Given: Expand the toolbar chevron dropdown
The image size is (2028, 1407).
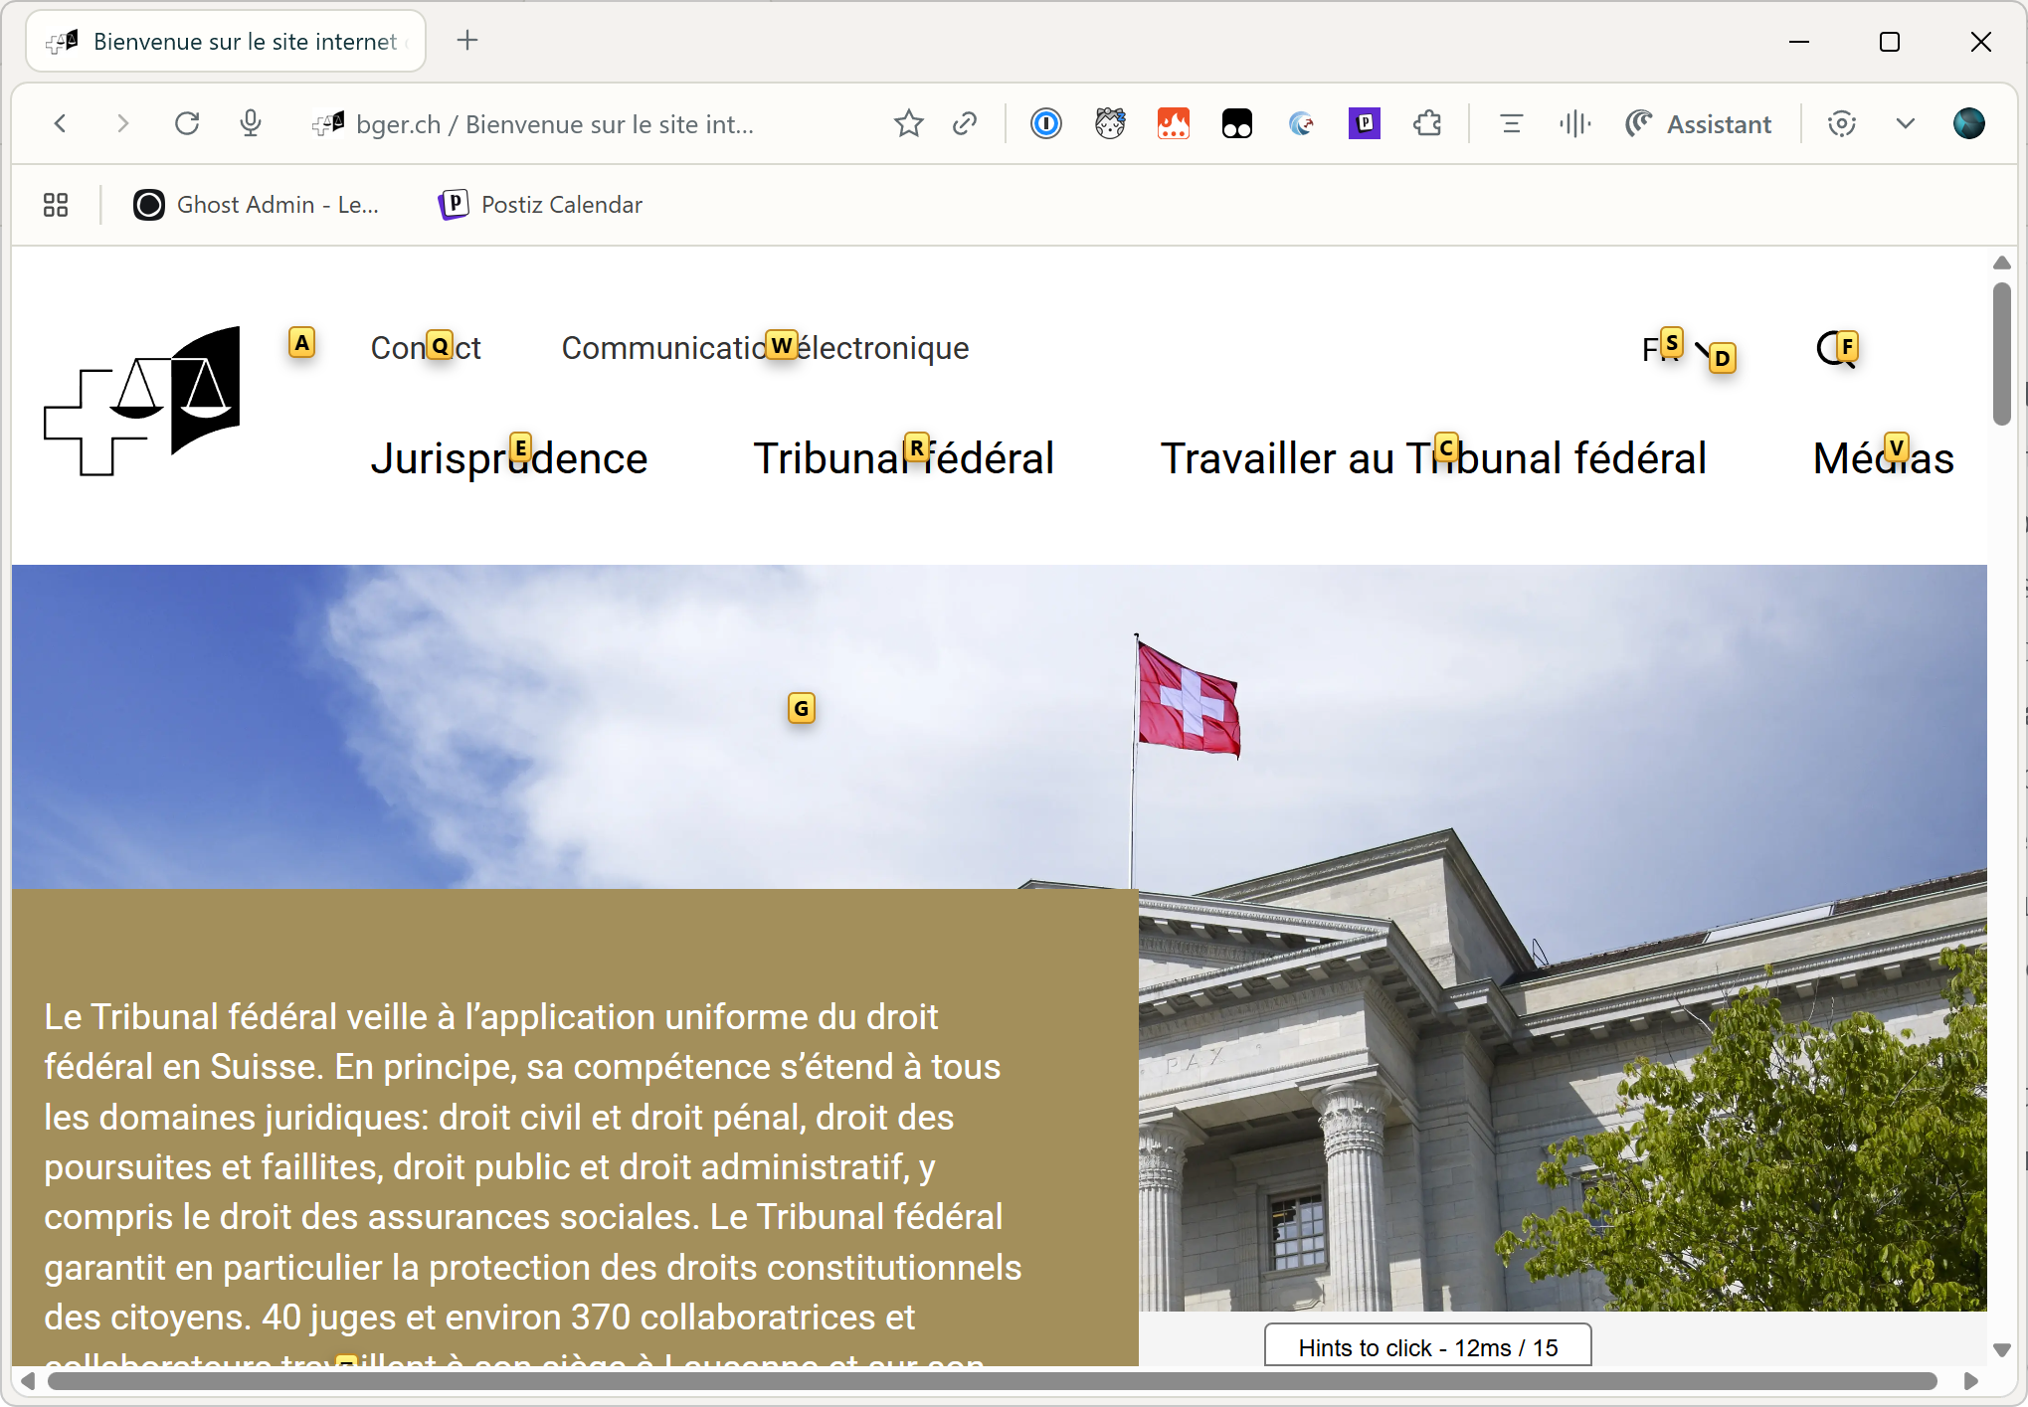Looking at the screenshot, I should pyautogui.click(x=1905, y=123).
